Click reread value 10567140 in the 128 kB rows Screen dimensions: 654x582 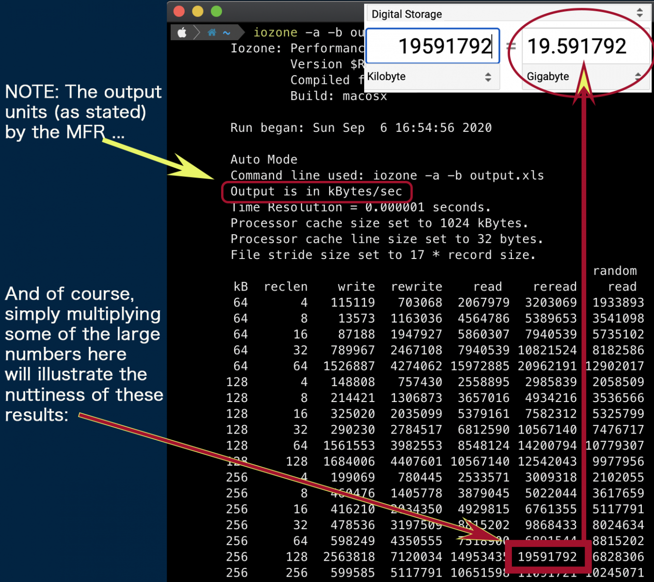[547, 430]
